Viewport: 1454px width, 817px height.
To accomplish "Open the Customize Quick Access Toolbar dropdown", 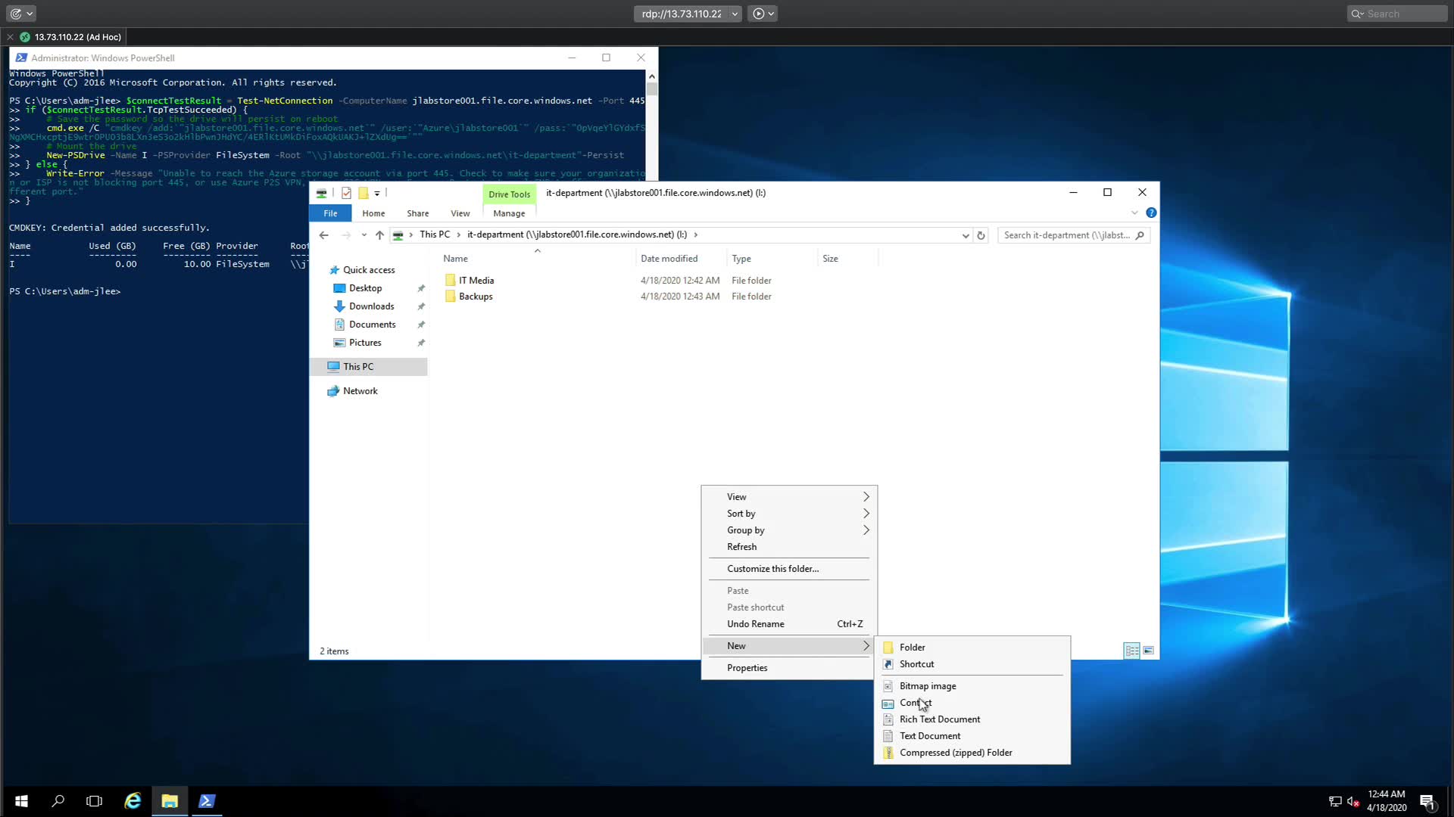I will (377, 193).
